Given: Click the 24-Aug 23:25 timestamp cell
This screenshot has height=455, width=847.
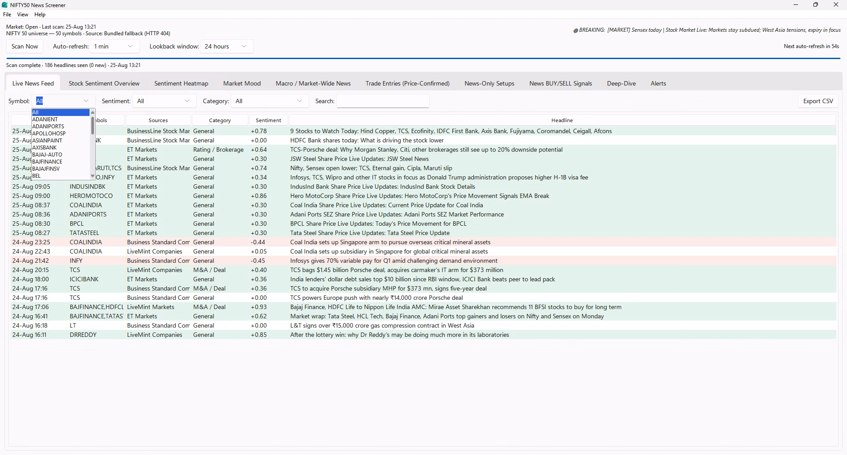Looking at the screenshot, I should point(31,242).
